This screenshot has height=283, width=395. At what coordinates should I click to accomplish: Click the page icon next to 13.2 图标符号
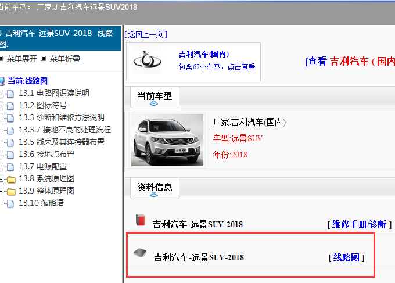coord(10,106)
